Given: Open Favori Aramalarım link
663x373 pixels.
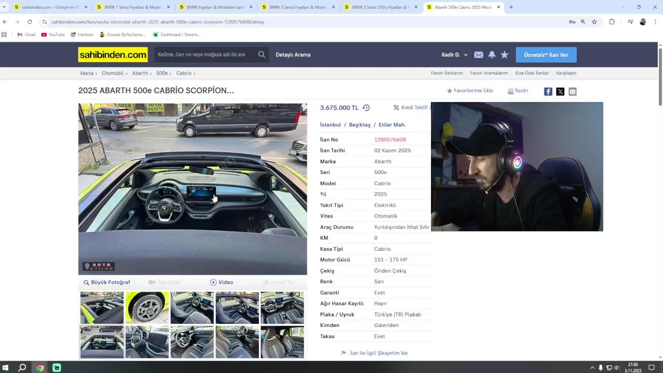Looking at the screenshot, I should 489,73.
